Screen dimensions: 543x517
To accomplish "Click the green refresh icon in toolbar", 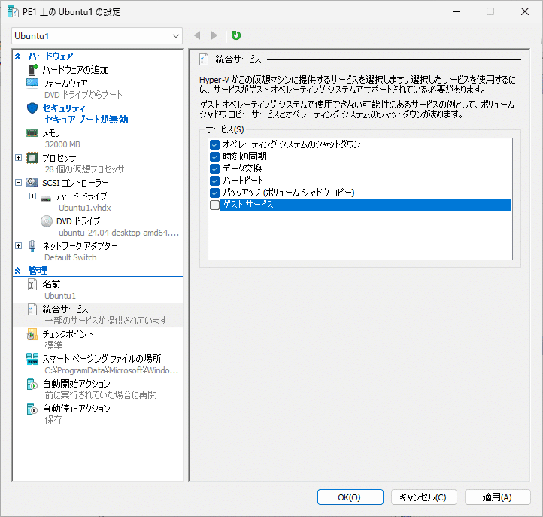I will tap(236, 35).
